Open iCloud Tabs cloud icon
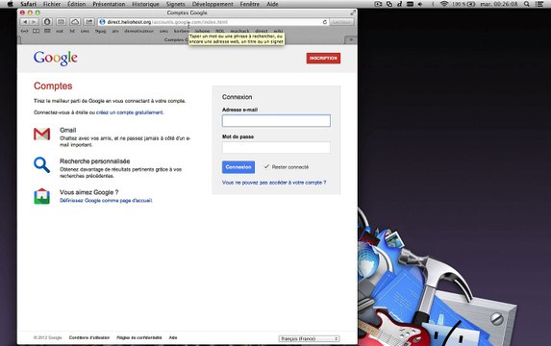This screenshot has height=346, width=551. pos(75,22)
